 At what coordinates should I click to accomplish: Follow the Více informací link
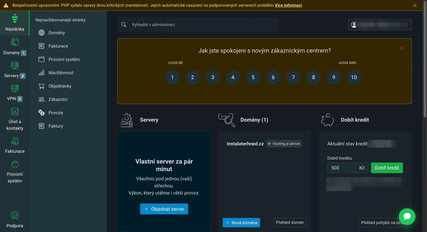point(288,5)
